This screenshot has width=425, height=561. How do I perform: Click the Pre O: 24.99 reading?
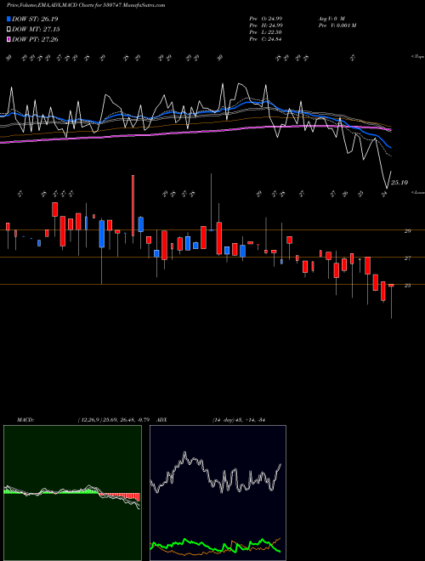click(265, 19)
